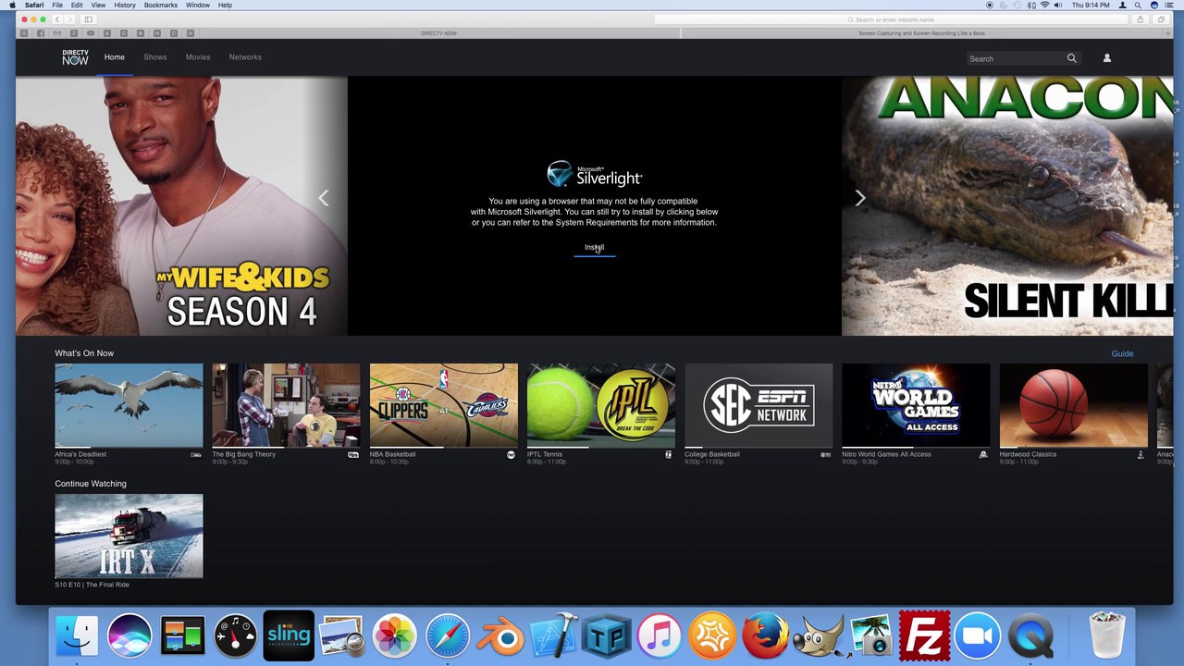Resume IRT X The Final Ride
1184x666 pixels.
[x=129, y=536]
